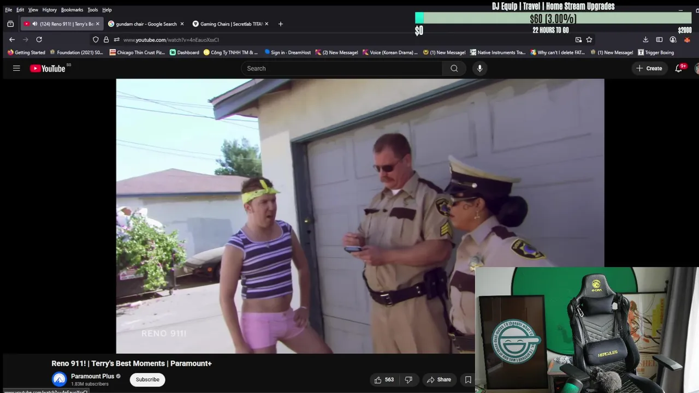Viewport: 699px width, 393px height.
Task: Click the webcam overlay showing gaming chair
Action: (587, 330)
